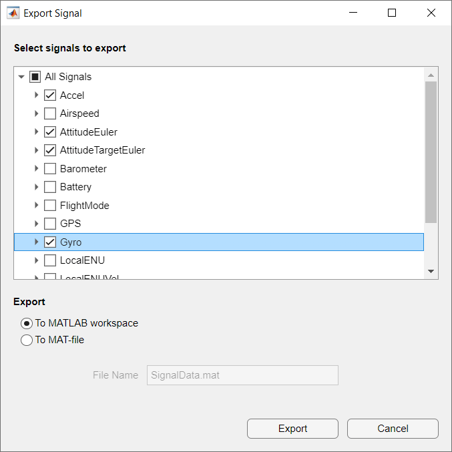Click the MATLAB logo icon in title bar

click(x=13, y=13)
